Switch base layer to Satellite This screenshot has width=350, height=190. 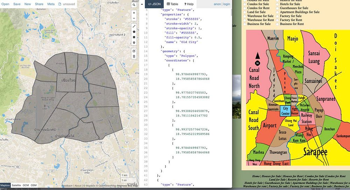[16, 185]
